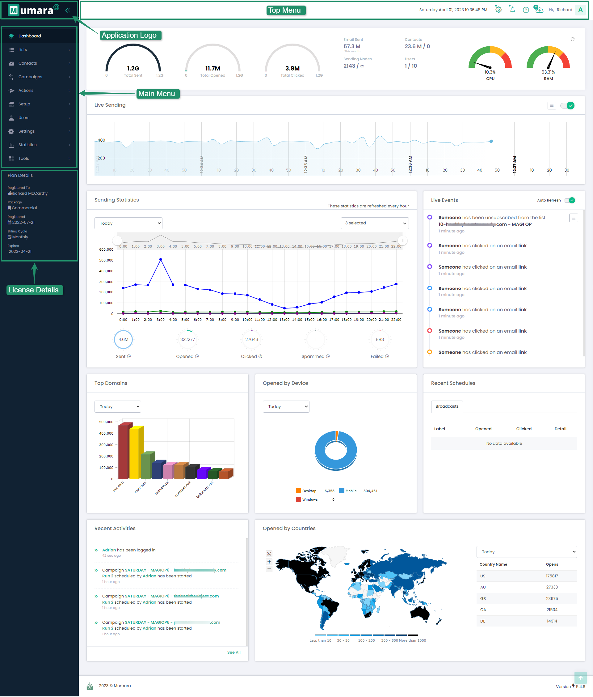Expand the Tools menu chevron
Image resolution: width=593 pixels, height=697 pixels.
click(69, 159)
